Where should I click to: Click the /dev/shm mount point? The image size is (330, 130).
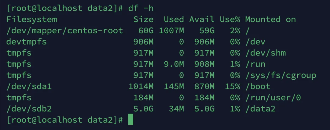(x=266, y=53)
